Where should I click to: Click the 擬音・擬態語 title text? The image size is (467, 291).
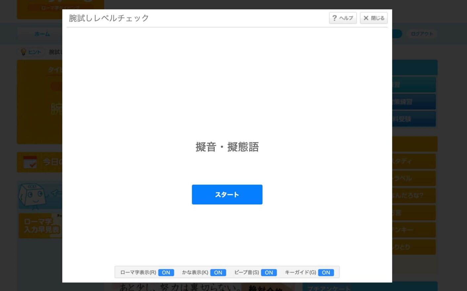click(x=227, y=147)
